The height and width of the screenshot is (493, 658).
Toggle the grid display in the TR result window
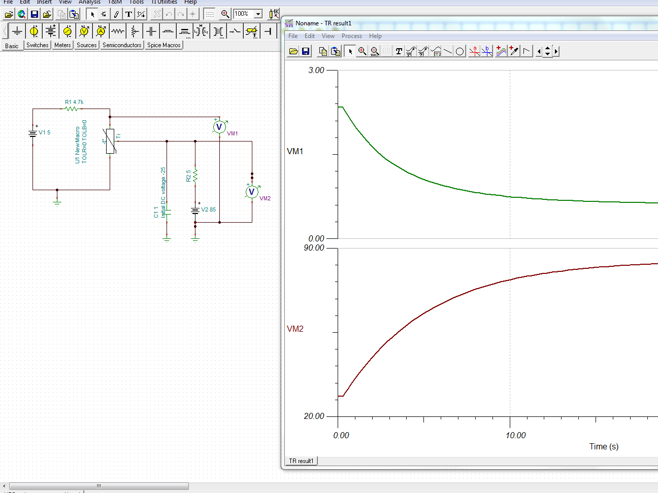386,51
